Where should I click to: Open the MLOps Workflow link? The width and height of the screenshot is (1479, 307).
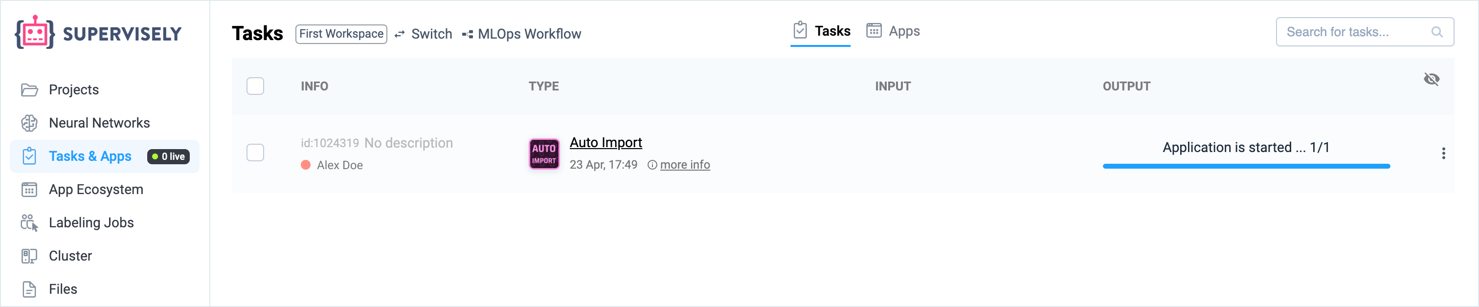click(522, 34)
